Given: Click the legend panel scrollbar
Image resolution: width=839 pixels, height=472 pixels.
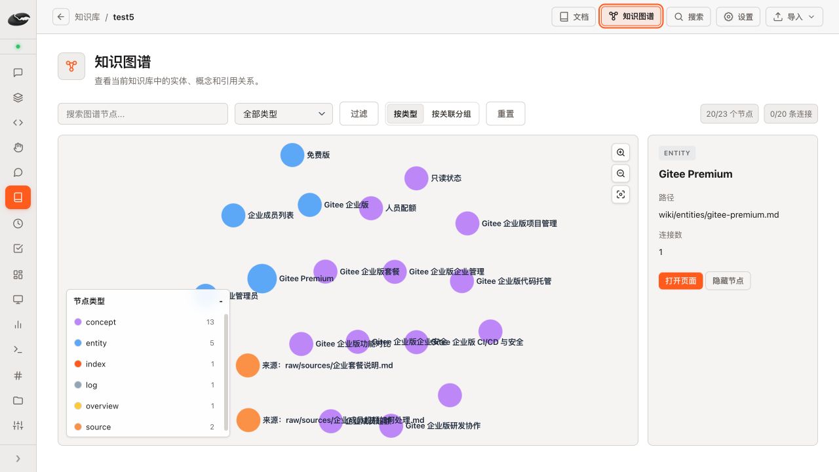Looking at the screenshot, I should (226, 371).
